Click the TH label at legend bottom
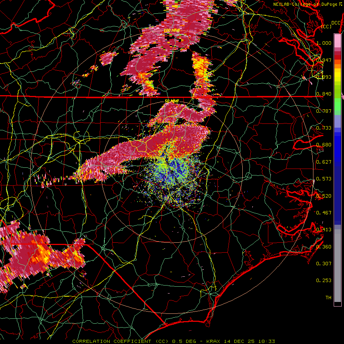The height and width of the screenshot is (344, 344). click(328, 297)
